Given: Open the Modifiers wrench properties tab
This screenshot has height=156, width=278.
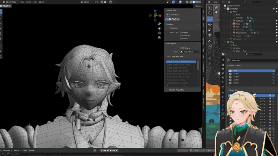Looking at the screenshot, I should click(x=223, y=97).
